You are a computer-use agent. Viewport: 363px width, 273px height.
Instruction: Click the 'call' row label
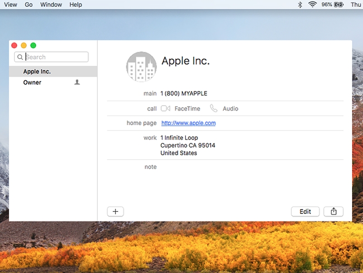[152, 108]
